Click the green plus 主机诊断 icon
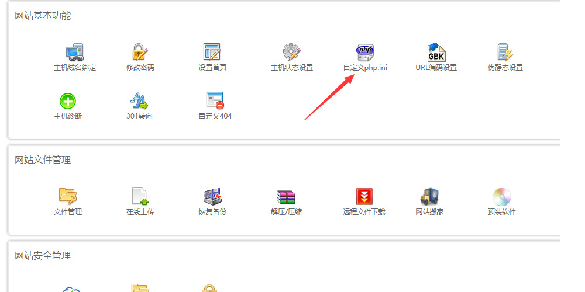The width and height of the screenshot is (585, 292). coord(68,101)
